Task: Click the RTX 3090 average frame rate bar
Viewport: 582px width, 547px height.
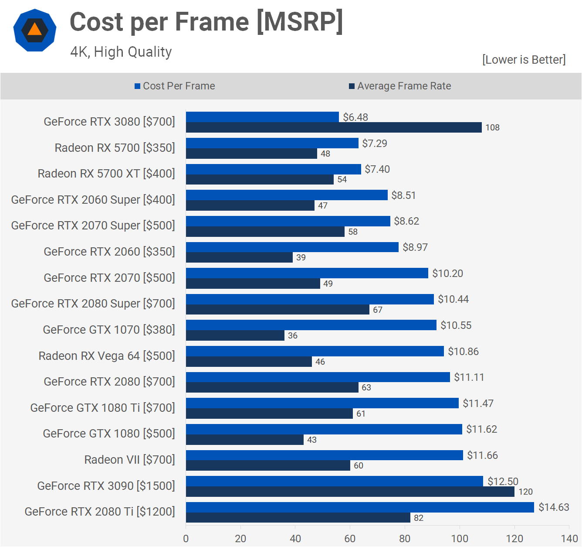Action: point(350,492)
